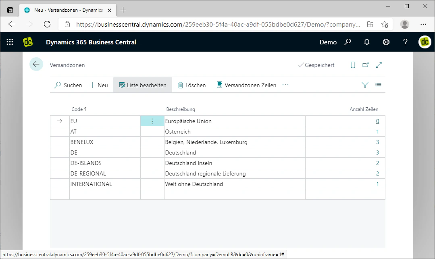Viewport: 435px width, 259px height.
Task: Select the AT code cell
Action: tap(105, 132)
